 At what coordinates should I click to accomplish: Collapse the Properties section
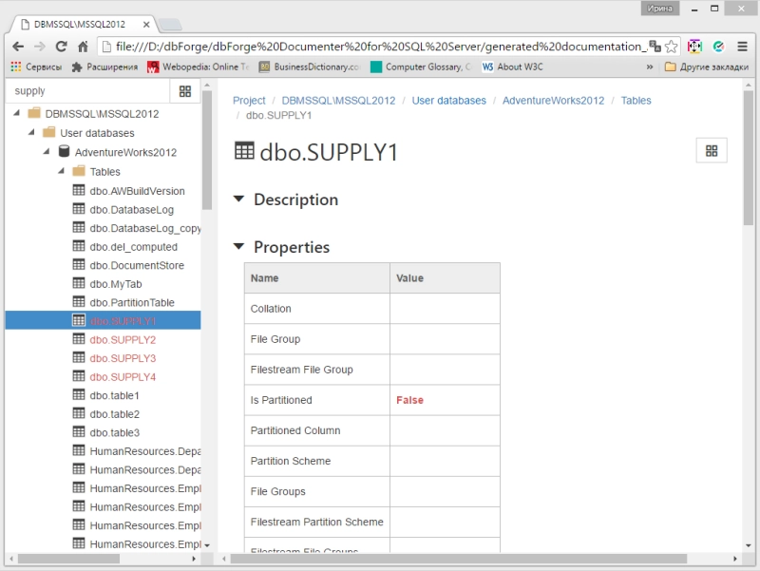pos(238,246)
